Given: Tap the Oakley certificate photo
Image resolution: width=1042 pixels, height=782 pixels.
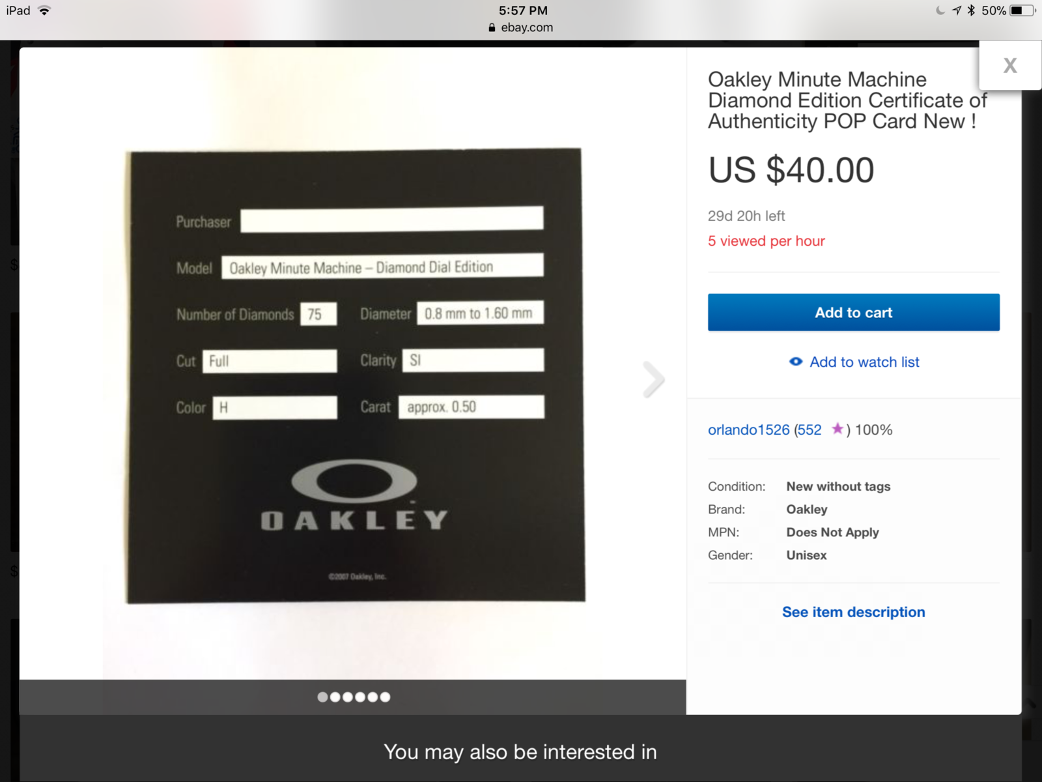Looking at the screenshot, I should [x=355, y=375].
